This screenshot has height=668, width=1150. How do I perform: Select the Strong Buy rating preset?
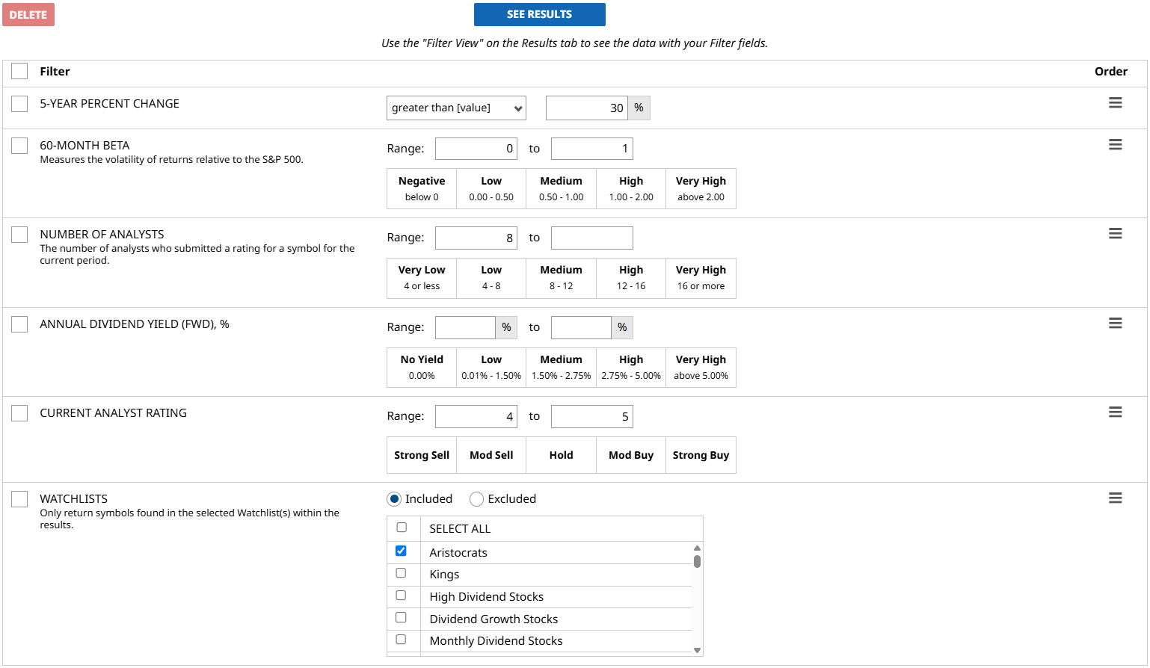[x=701, y=455]
